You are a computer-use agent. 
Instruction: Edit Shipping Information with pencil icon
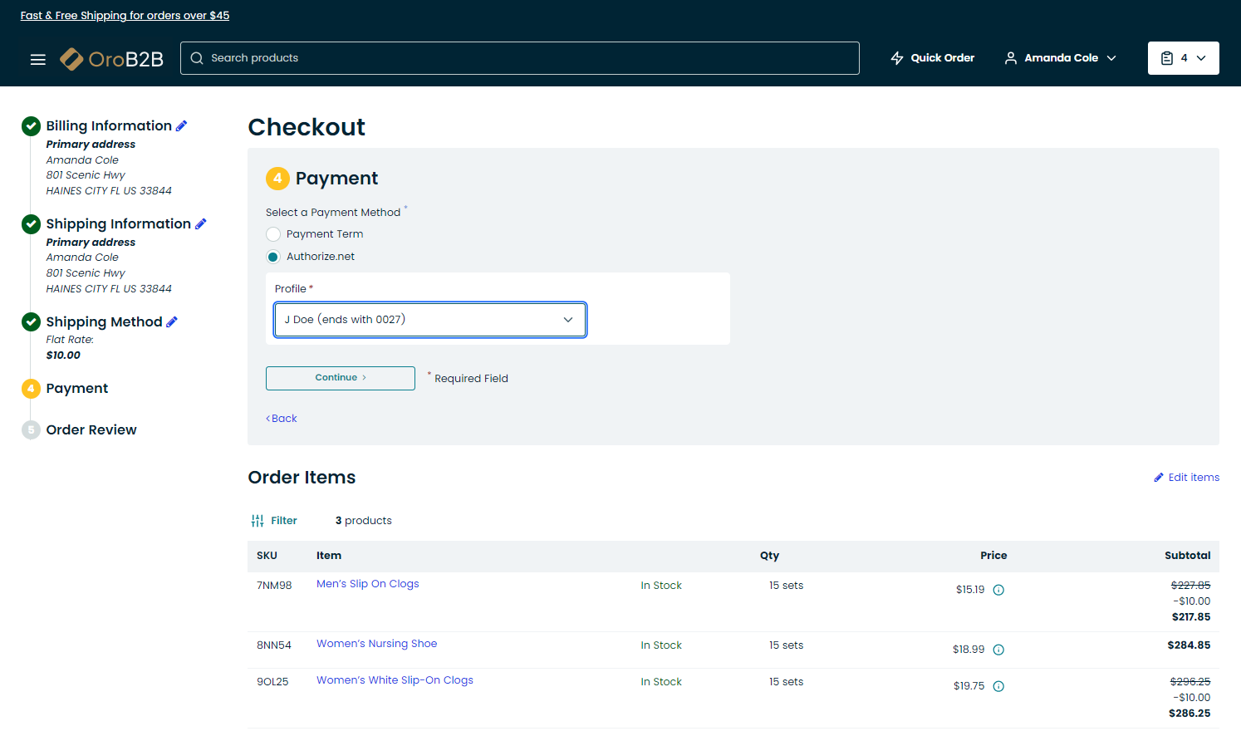click(201, 224)
